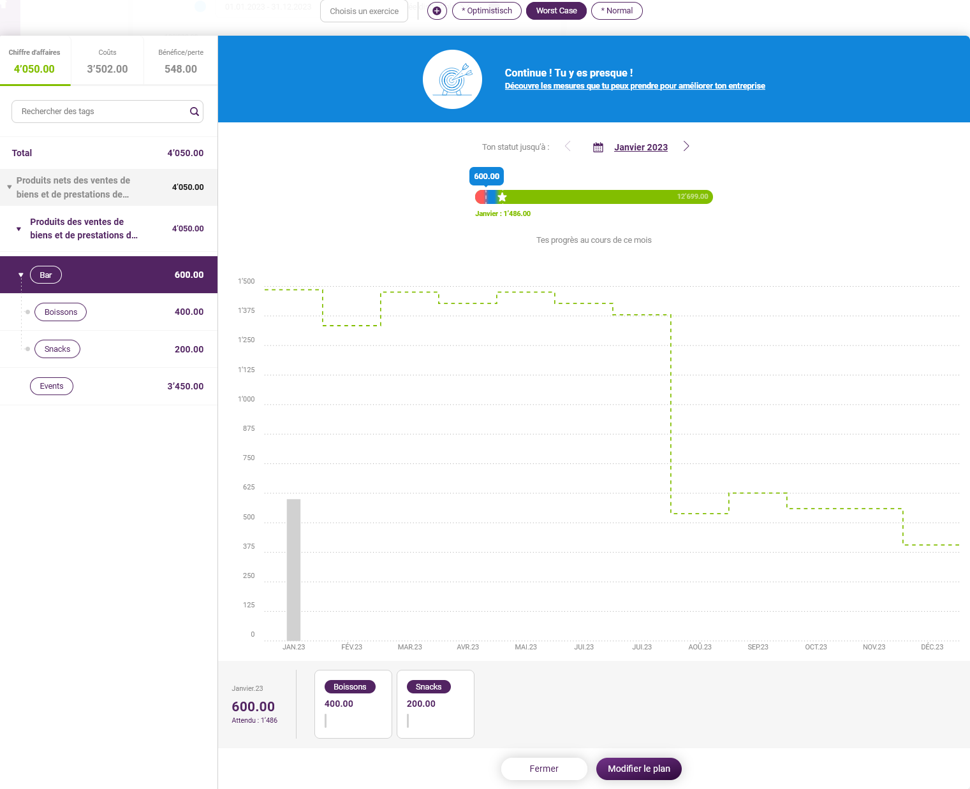Click the star marker on progress bar
Image resolution: width=970 pixels, height=789 pixels.
coord(502,197)
